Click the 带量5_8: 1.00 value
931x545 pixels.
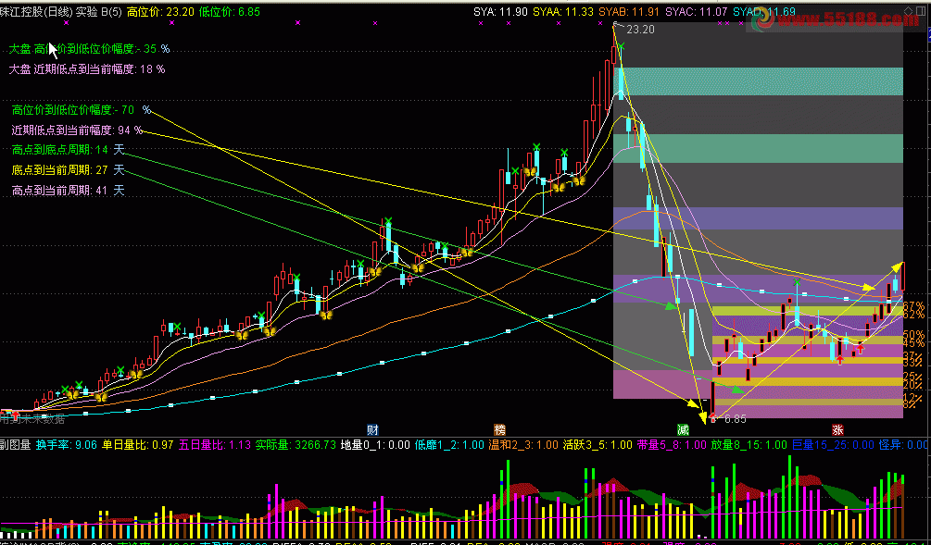point(672,445)
